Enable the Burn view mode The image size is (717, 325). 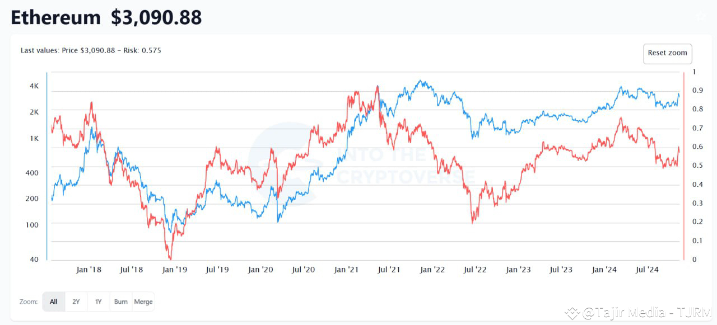[x=120, y=302]
